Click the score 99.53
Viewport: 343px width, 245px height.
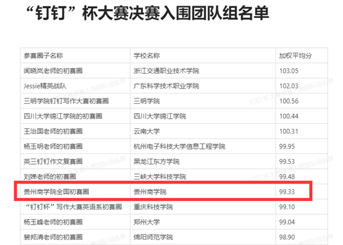pos(287,161)
